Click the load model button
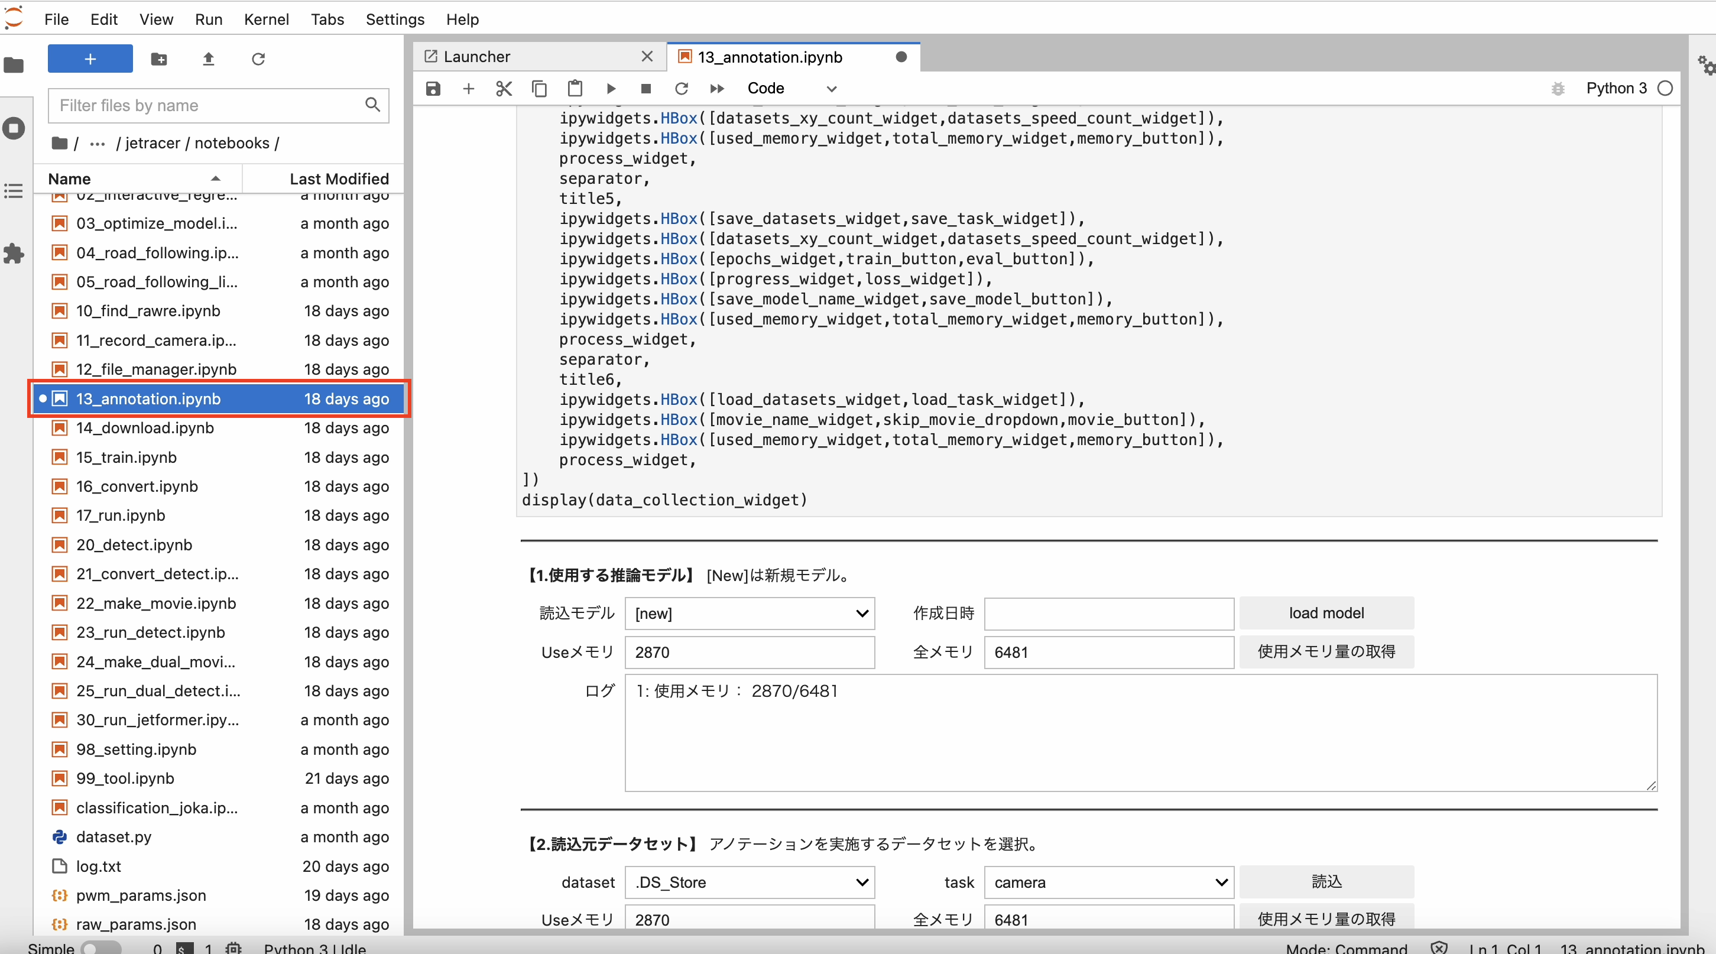 [1326, 613]
